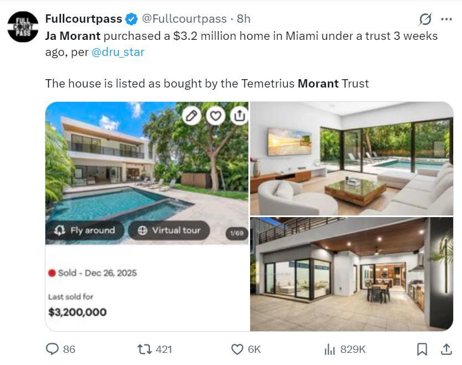
Task: Click the @Fullcourtpass handle
Action: point(184,19)
